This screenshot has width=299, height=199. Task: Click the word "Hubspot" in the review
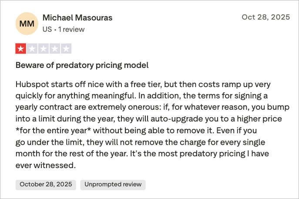(x=32, y=84)
